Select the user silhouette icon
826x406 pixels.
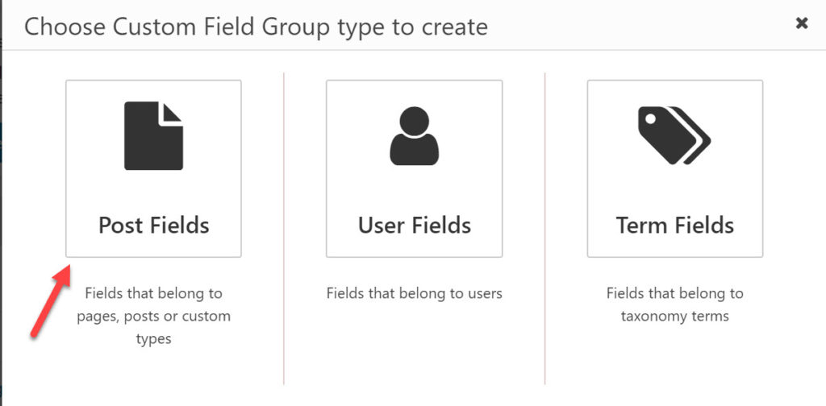[x=414, y=135]
